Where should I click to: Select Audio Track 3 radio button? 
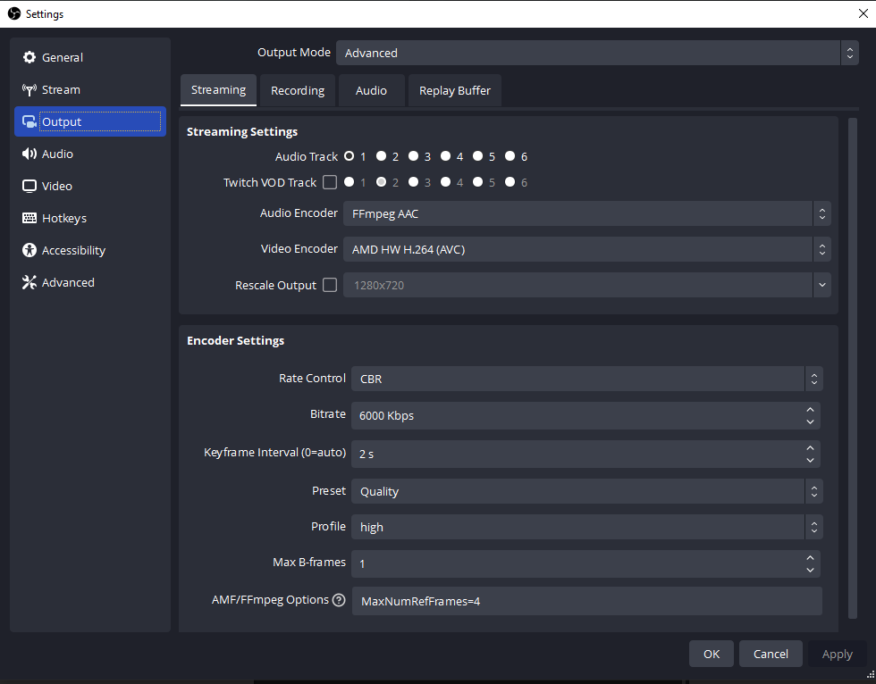point(413,156)
